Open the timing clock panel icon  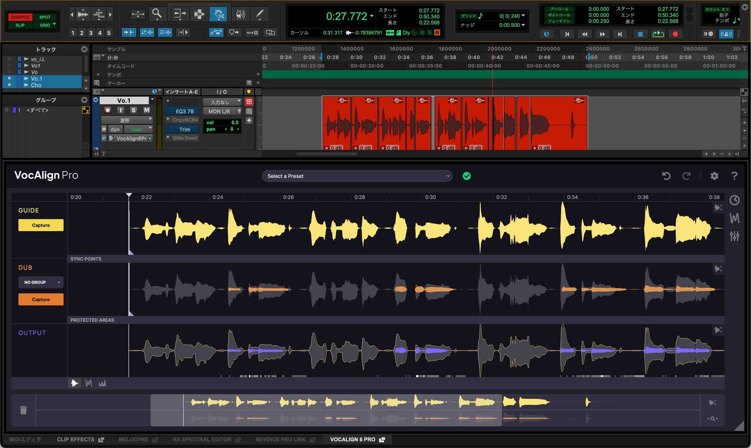click(734, 200)
